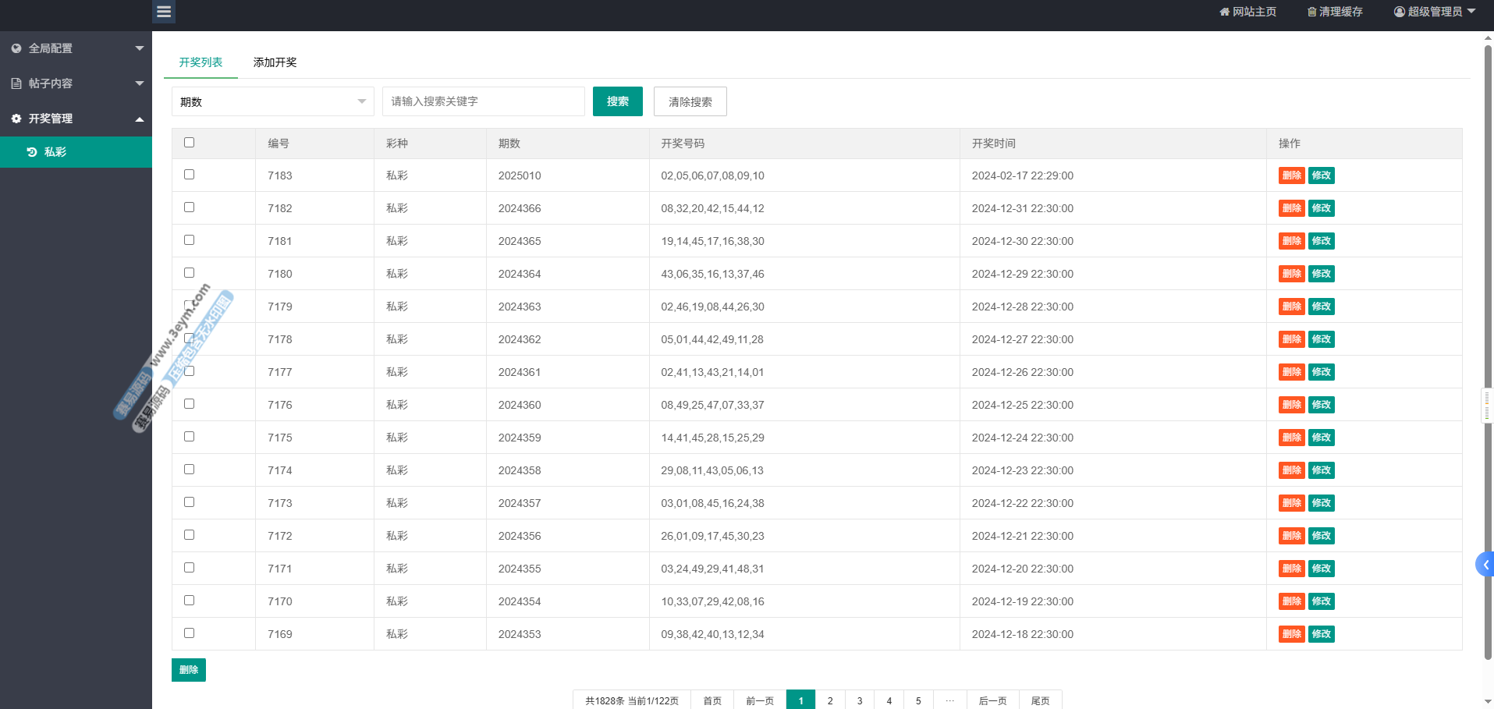Click the search keyword input field

click(483, 101)
